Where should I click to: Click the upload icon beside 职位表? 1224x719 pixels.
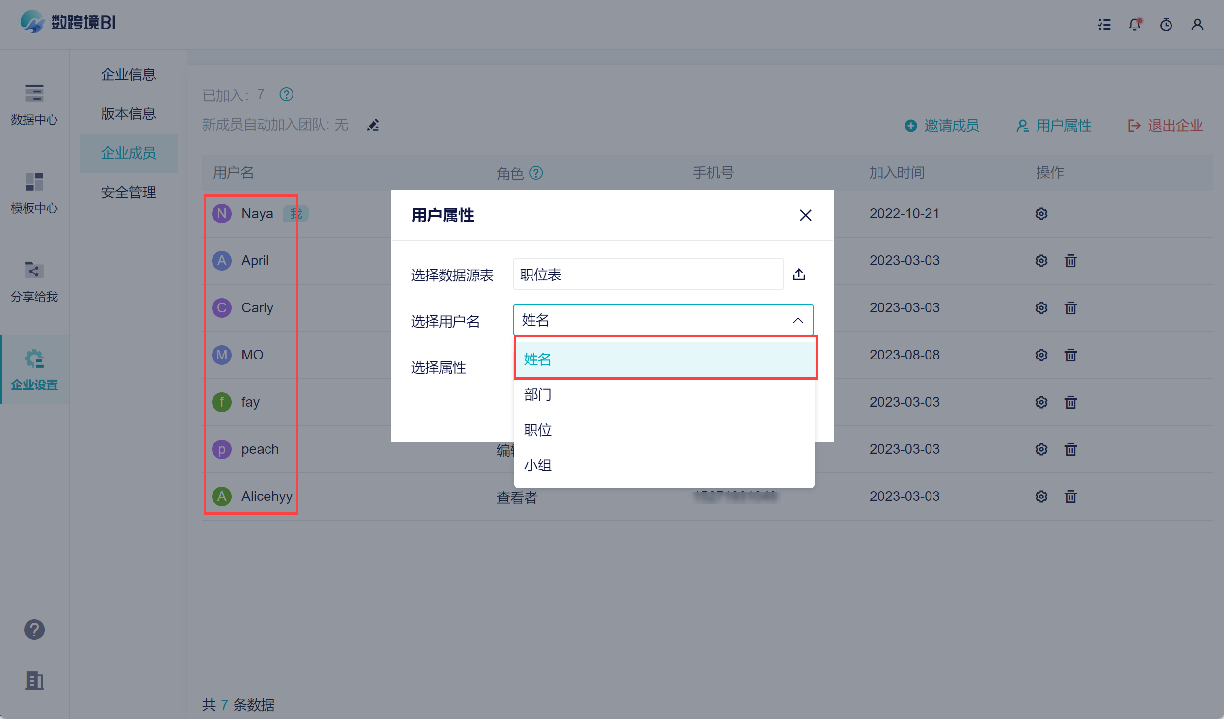pyautogui.click(x=798, y=275)
